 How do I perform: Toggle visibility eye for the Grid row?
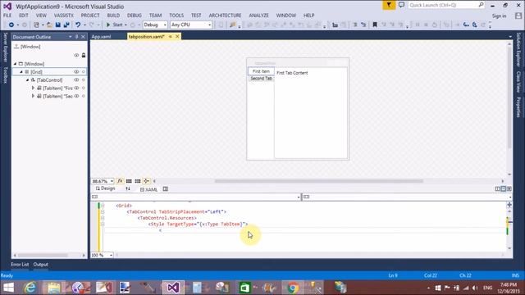click(x=76, y=72)
